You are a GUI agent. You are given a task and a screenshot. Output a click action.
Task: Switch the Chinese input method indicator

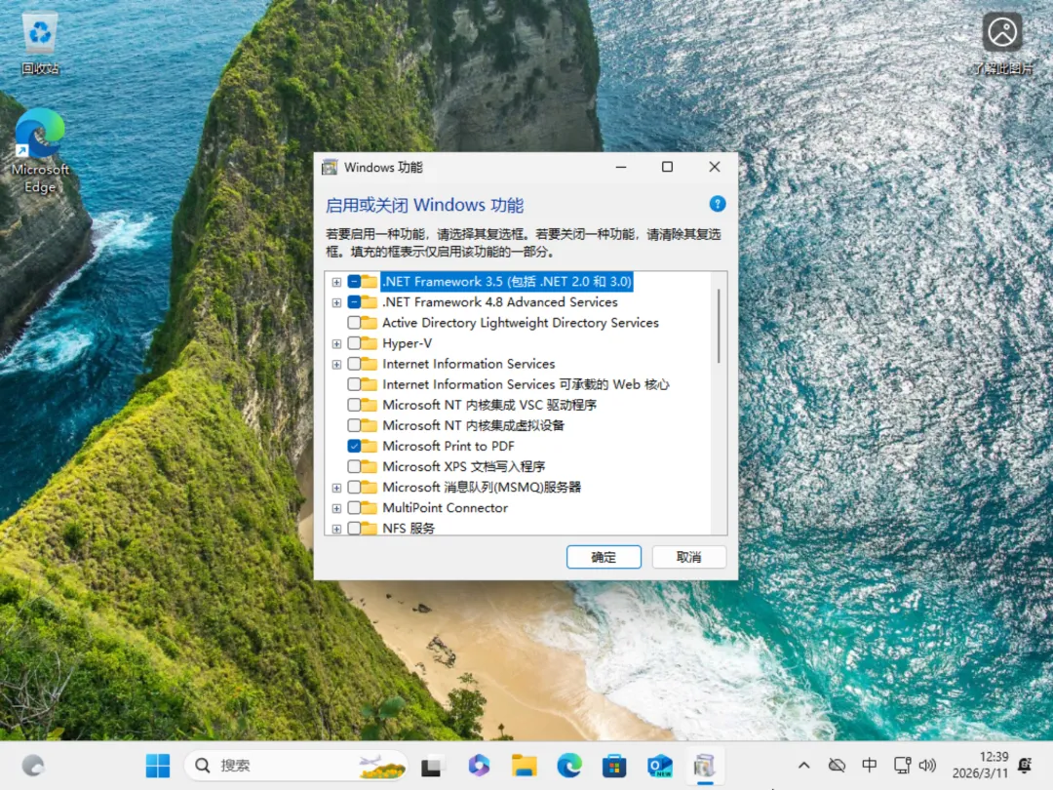point(869,766)
